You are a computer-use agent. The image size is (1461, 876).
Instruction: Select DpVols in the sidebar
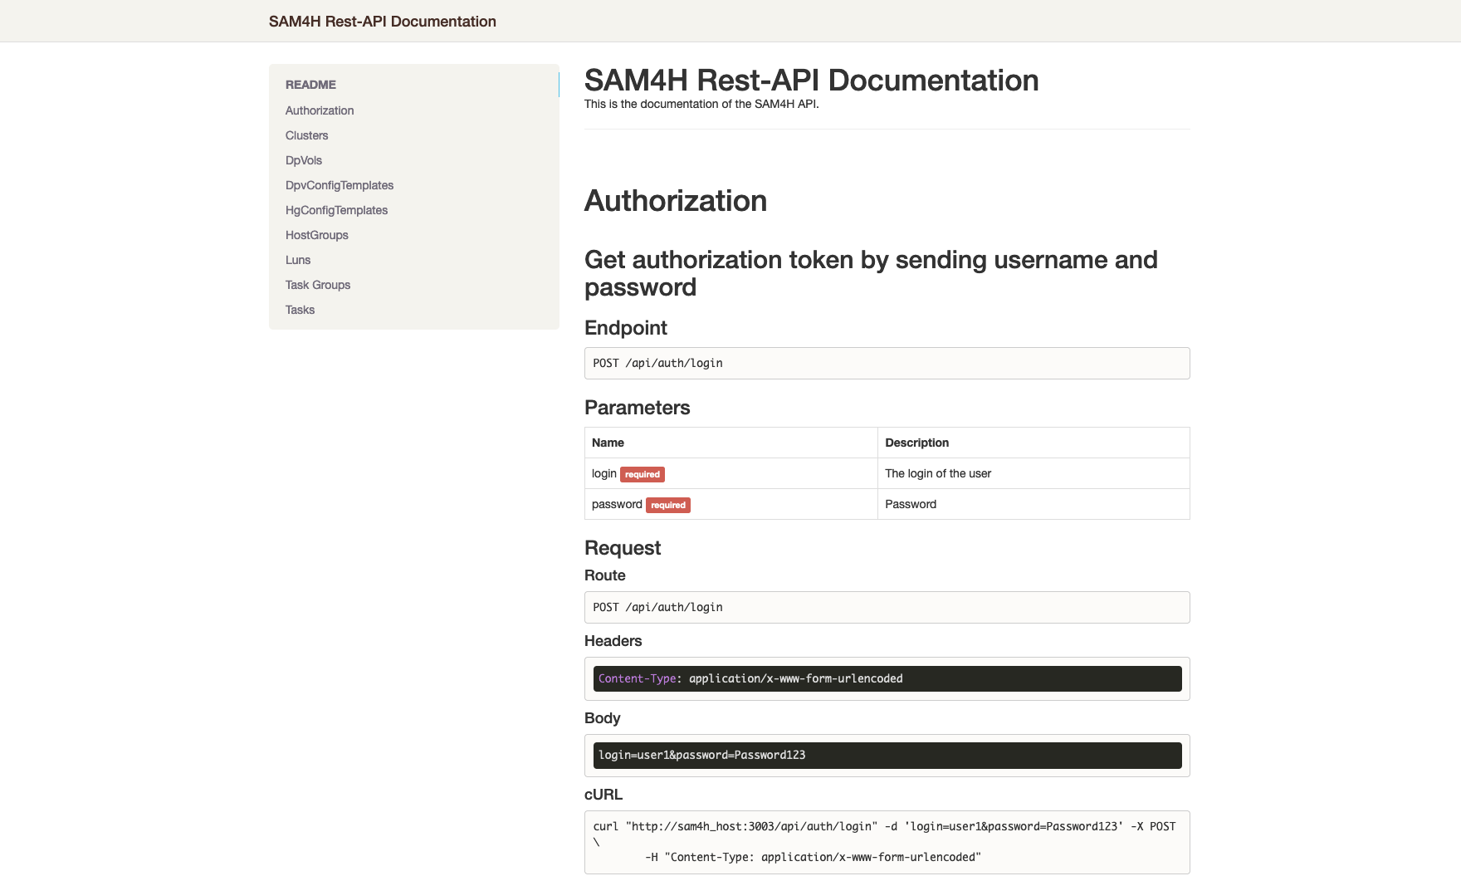[x=304, y=160]
